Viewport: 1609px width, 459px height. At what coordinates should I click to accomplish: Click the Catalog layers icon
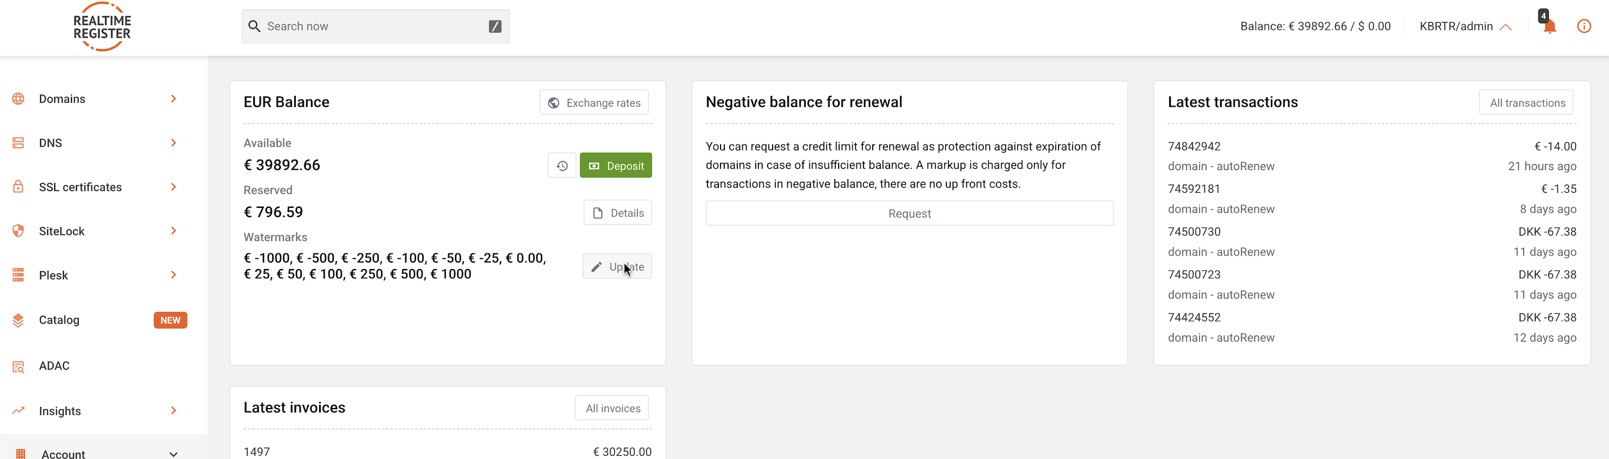click(18, 320)
